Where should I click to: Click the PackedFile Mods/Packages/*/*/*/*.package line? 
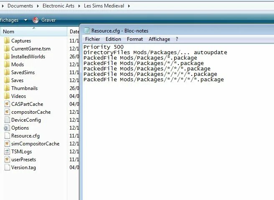click(150, 74)
